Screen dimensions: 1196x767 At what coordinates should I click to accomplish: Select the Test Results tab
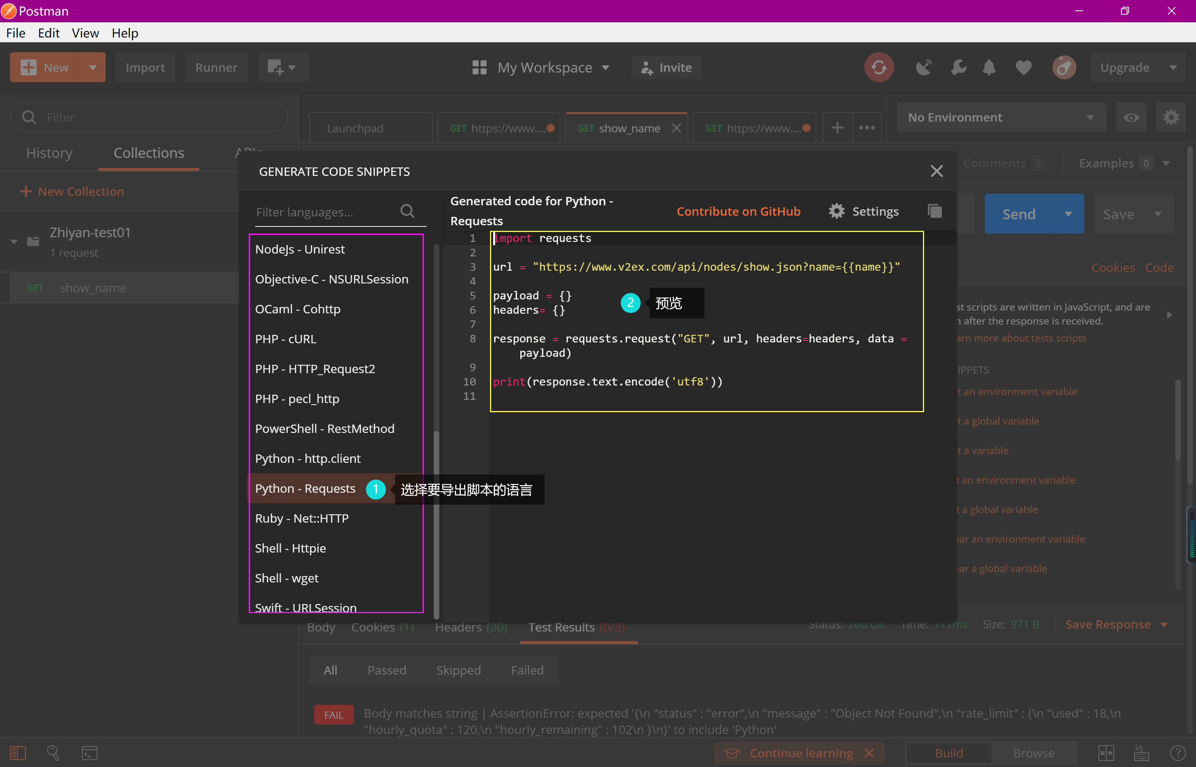576,627
